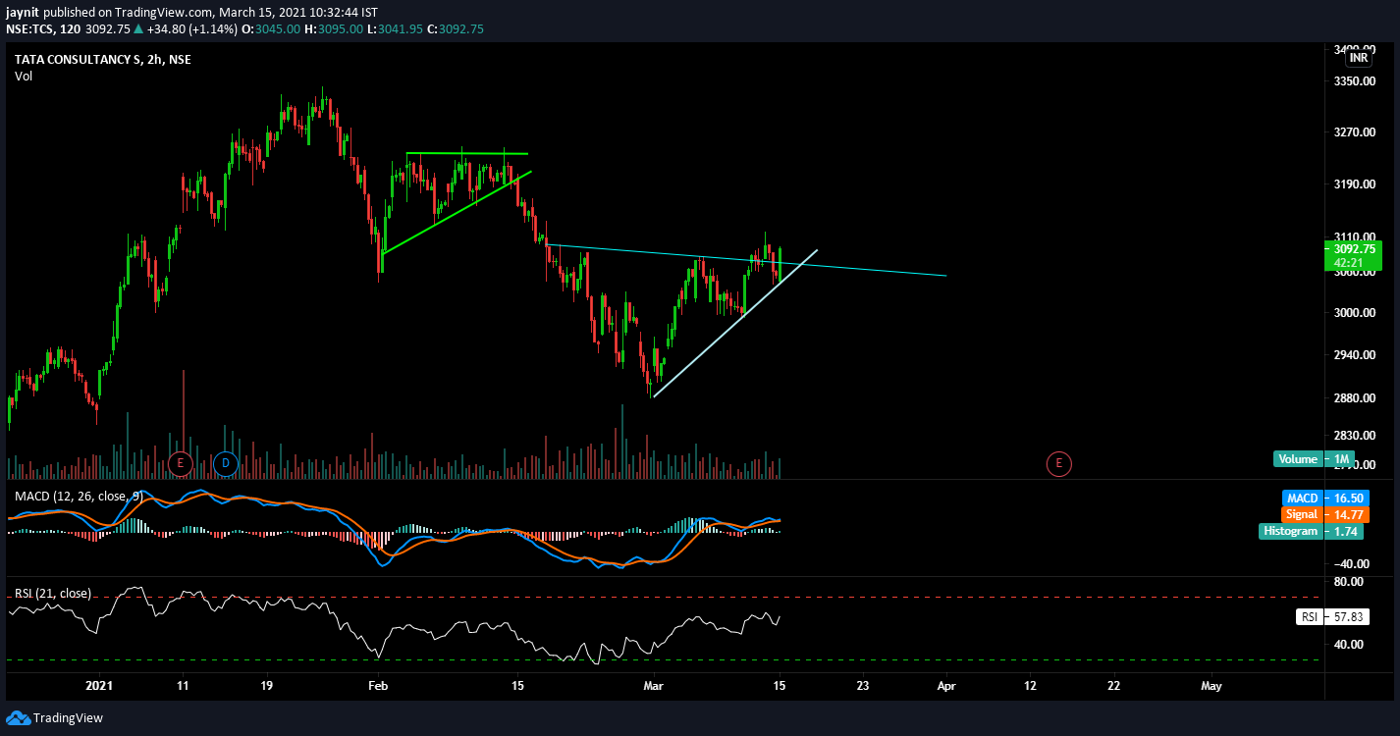This screenshot has height=736, width=1400.
Task: Click the red dashed RSI overbought line
Action: [x=664, y=597]
